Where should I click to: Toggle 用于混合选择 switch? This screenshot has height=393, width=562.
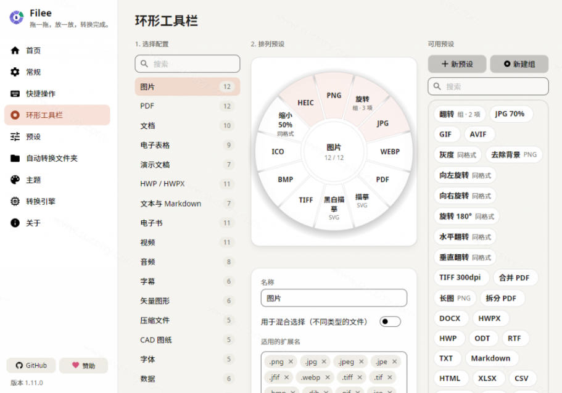[390, 321]
